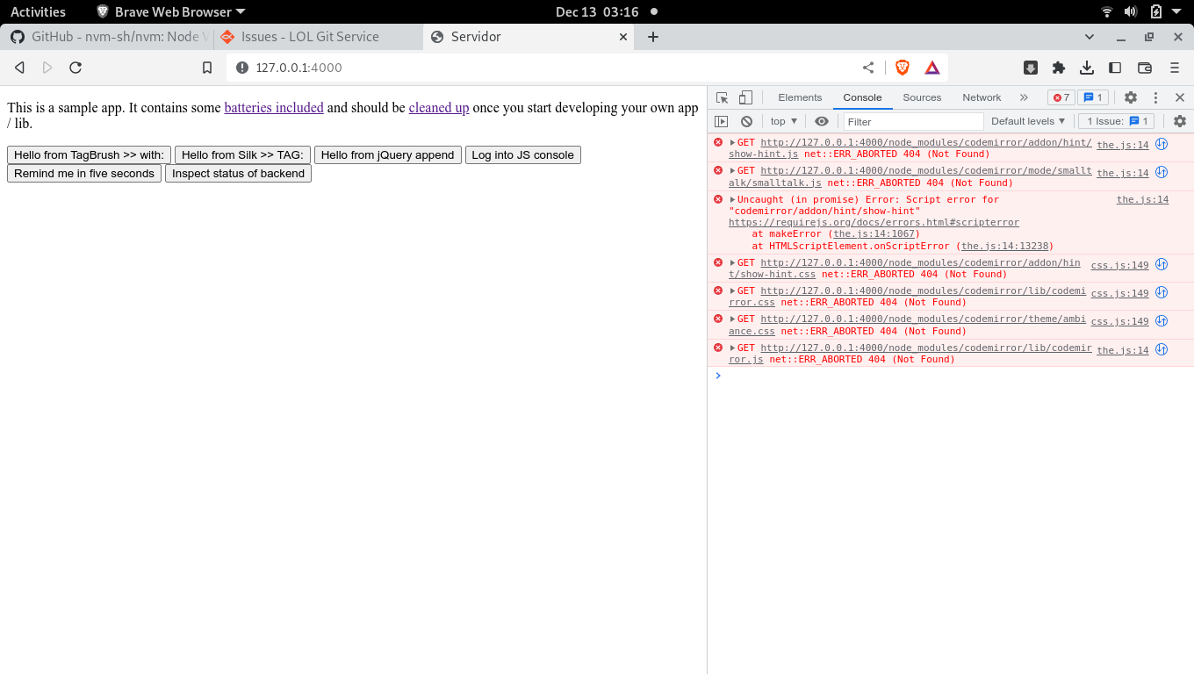Show more DevTools tabs via chevrons
This screenshot has width=1194, height=674.
pyautogui.click(x=1024, y=97)
